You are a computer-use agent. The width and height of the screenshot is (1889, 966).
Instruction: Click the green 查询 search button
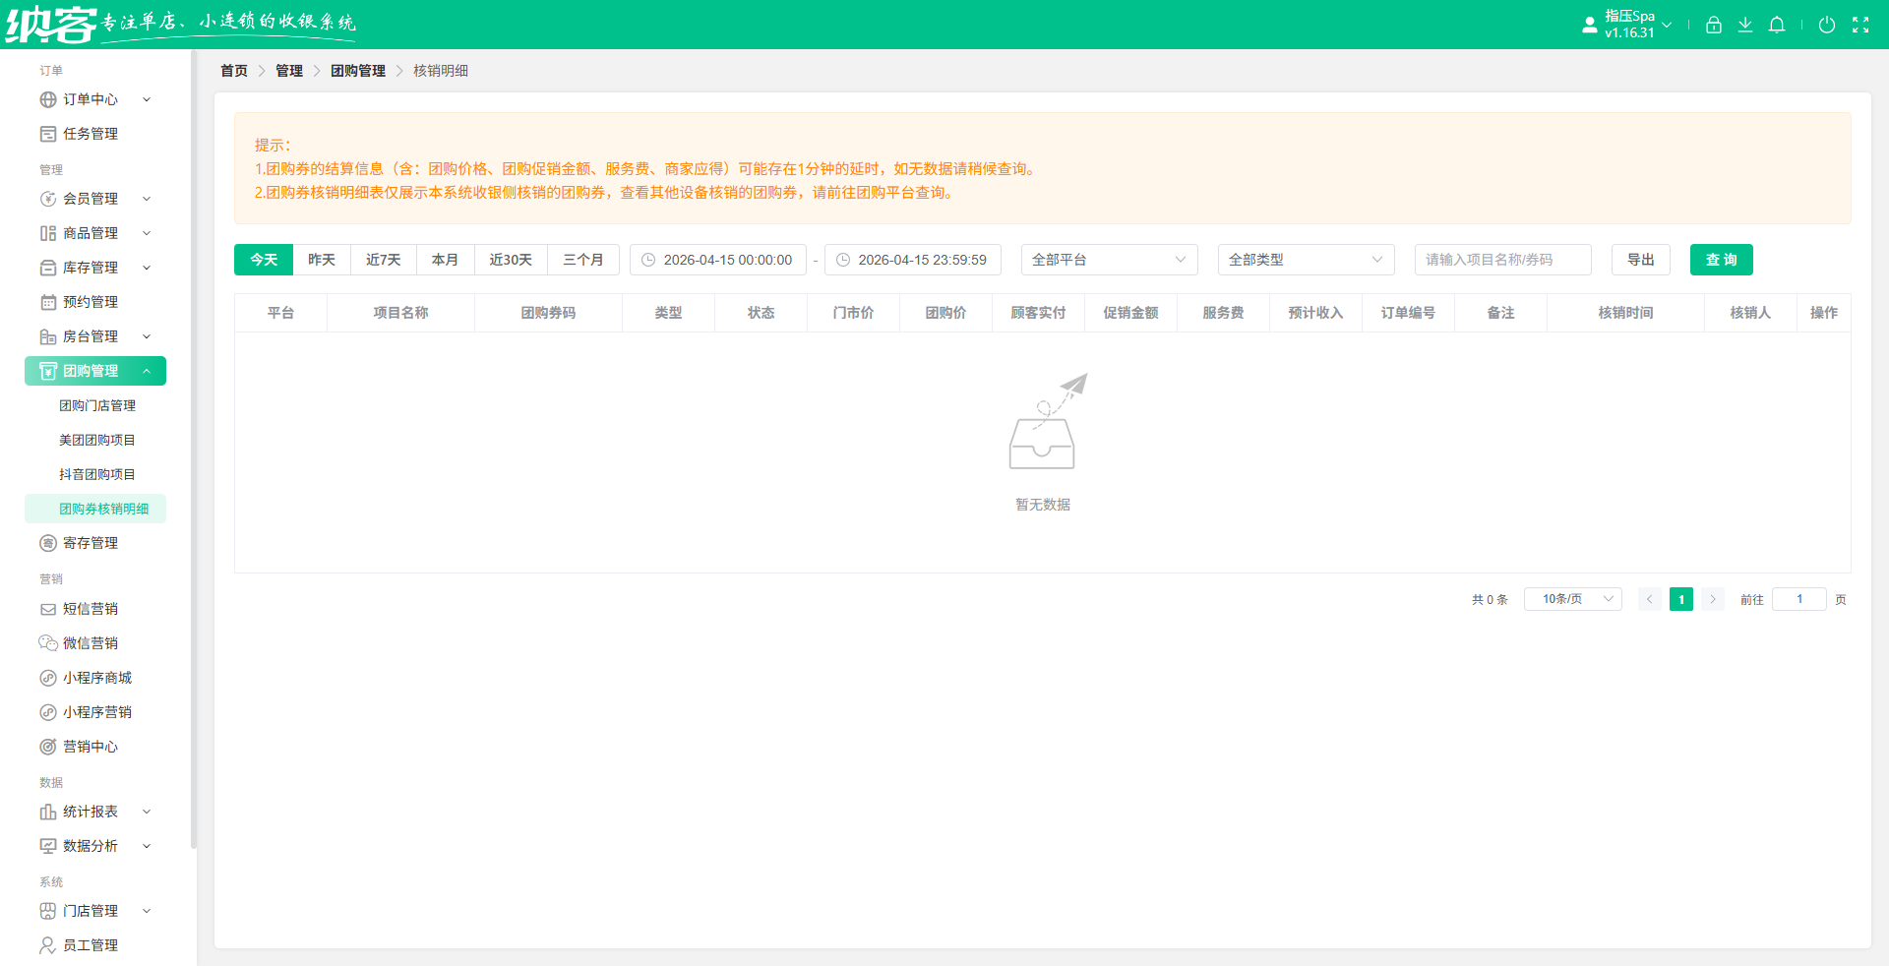[x=1721, y=260]
